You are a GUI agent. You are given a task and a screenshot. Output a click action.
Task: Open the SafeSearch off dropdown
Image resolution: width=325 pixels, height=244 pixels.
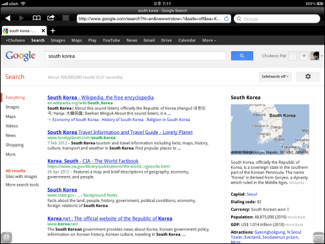275,76
